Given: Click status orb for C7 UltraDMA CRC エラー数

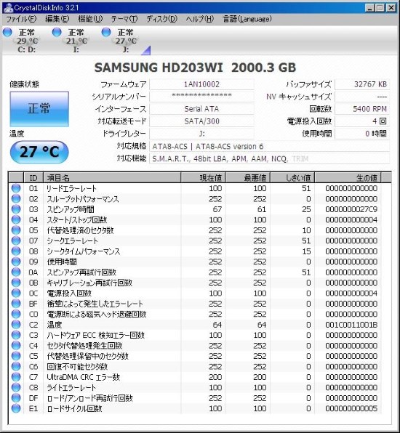Looking at the screenshot, I should tap(16, 377).
